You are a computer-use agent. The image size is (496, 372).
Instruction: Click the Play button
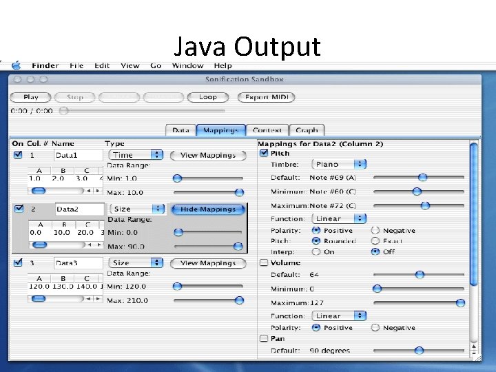31,97
